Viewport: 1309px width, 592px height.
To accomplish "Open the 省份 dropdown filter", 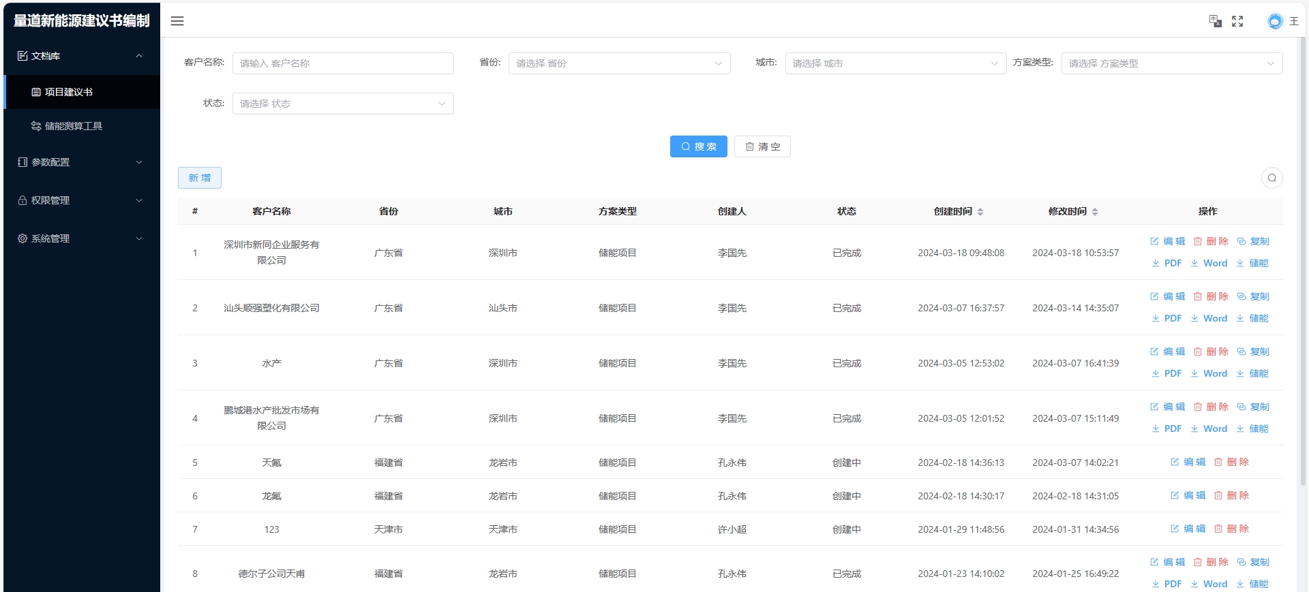I will coord(619,63).
